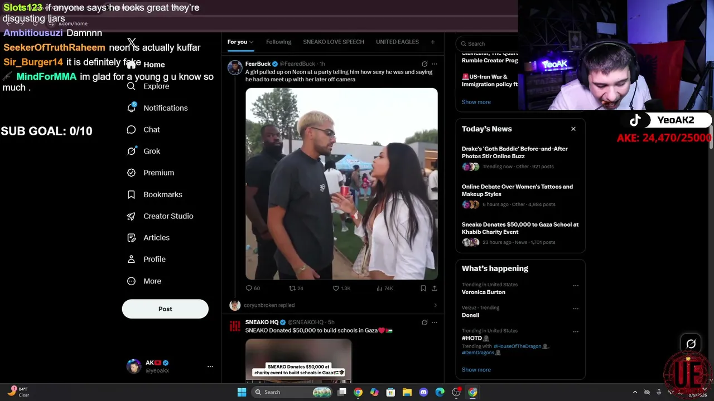
Task: Click the Post button
Action: pos(165,309)
